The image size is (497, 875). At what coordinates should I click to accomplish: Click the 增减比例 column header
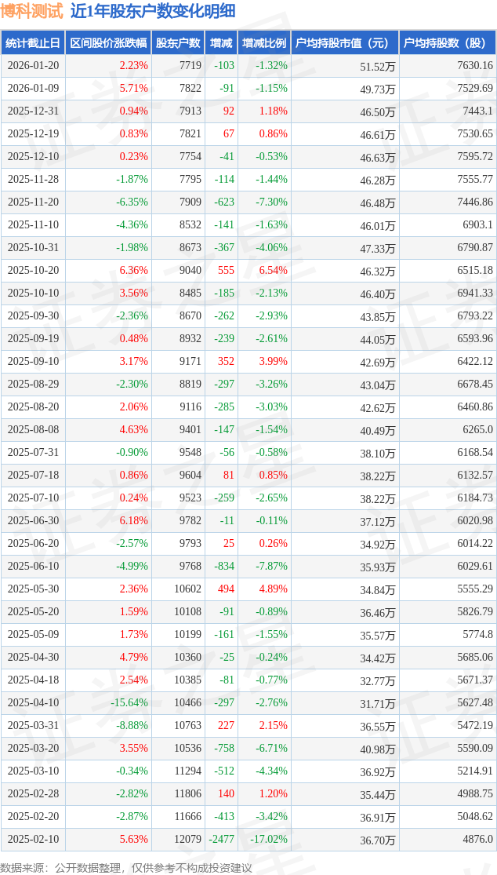coord(264,43)
